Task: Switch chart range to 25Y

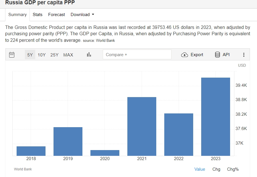Action: click(x=54, y=55)
